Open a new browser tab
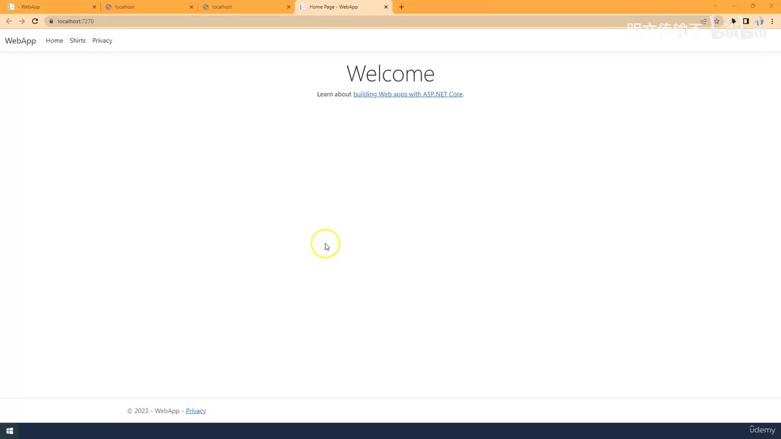The width and height of the screenshot is (781, 439). pyautogui.click(x=401, y=7)
